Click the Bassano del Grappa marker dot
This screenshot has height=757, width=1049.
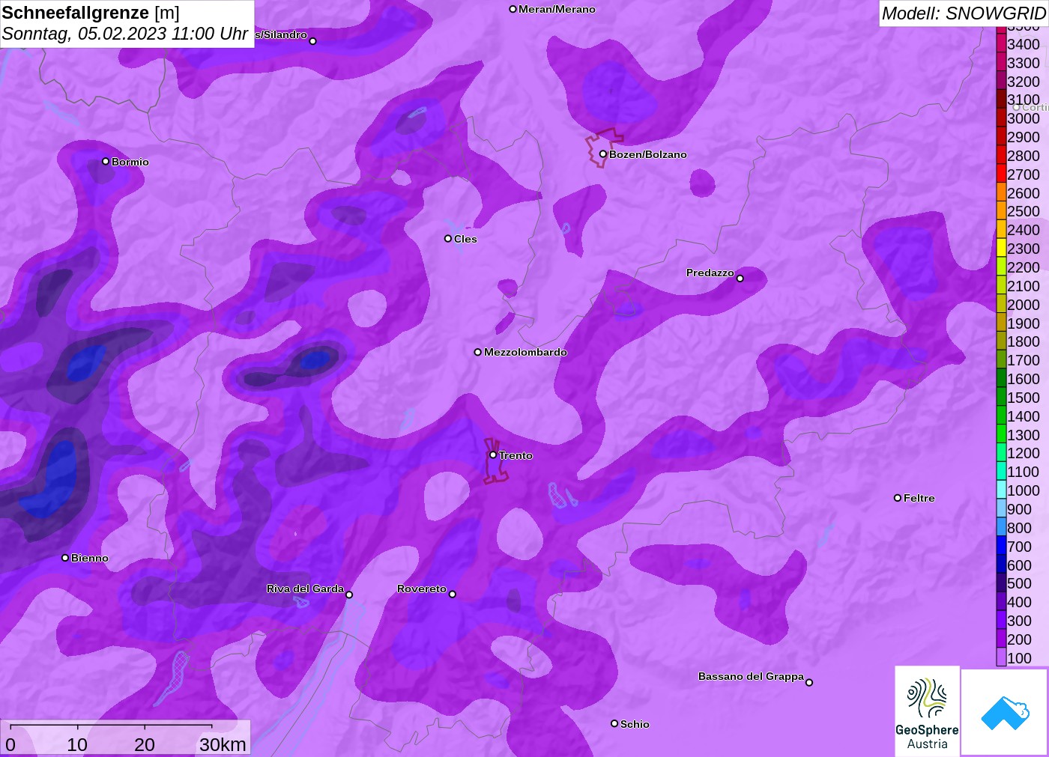coord(809,682)
